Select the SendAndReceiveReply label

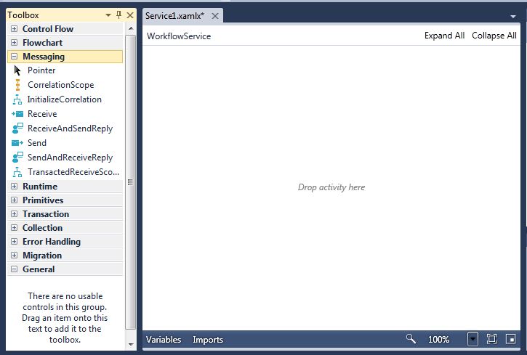(x=71, y=158)
